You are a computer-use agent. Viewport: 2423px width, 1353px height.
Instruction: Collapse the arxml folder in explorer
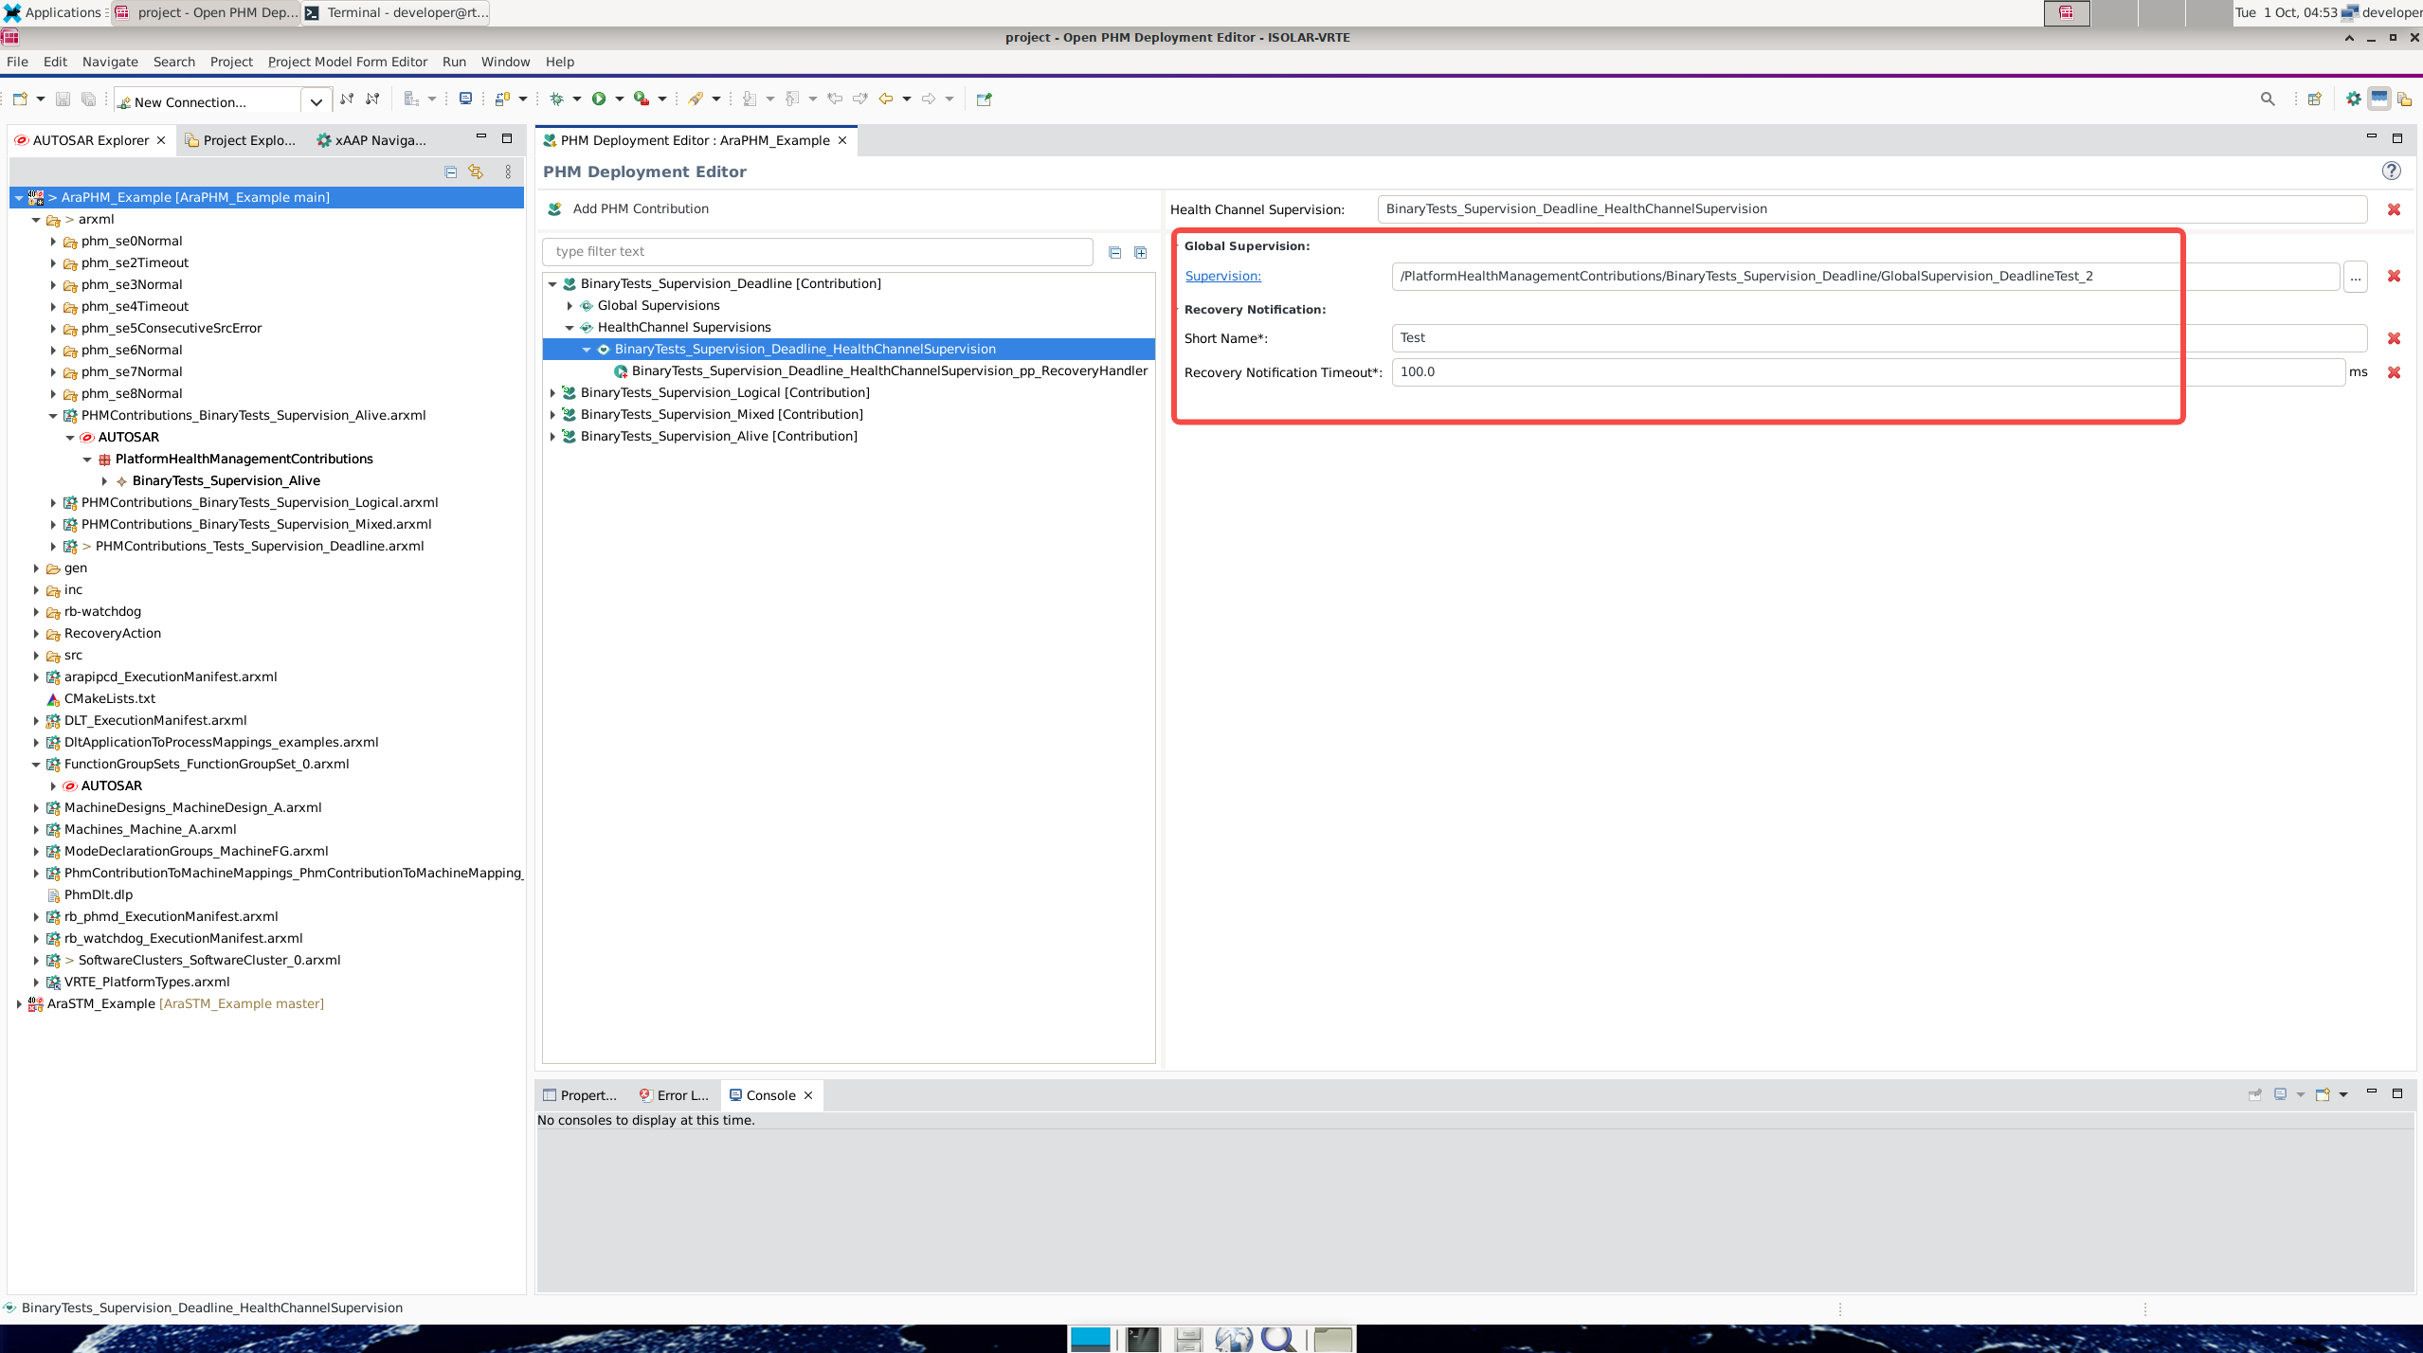pyautogui.click(x=36, y=220)
